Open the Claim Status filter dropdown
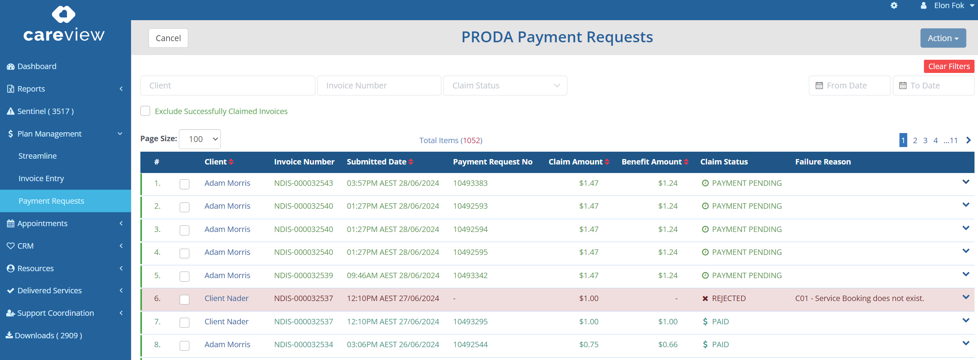Screen dimensions: 978x360 (505, 85)
